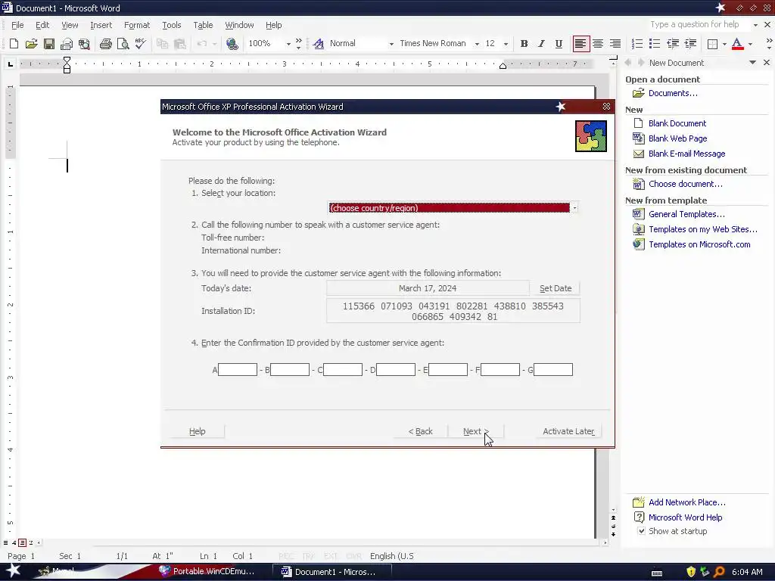Toggle Show at startup checkbox
The height and width of the screenshot is (581, 775).
tap(641, 531)
